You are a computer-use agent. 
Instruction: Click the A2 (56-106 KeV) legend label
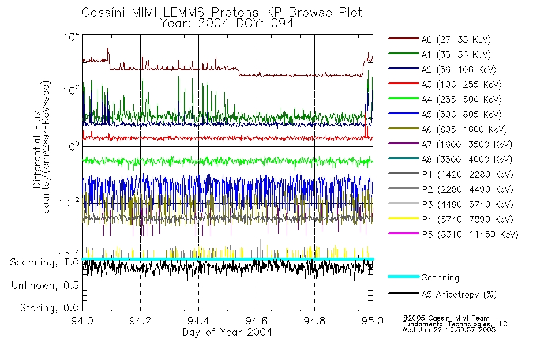click(459, 70)
